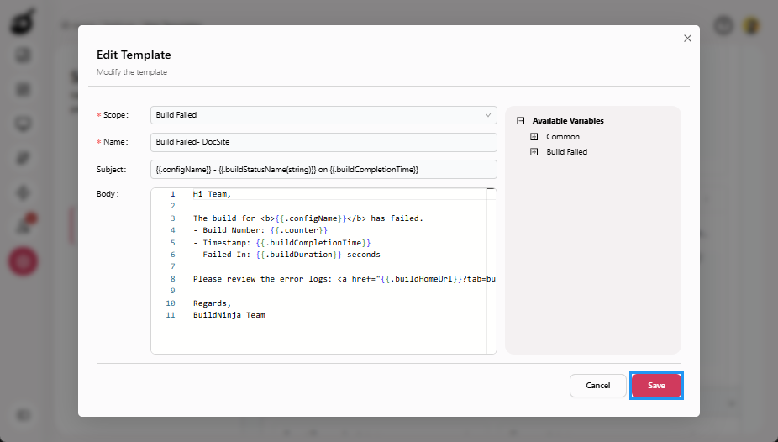Click the 'Edit Template' dialog title
778x442 pixels.
[134, 55]
